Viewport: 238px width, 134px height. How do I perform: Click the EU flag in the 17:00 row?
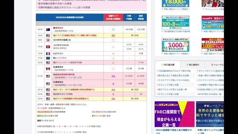tap(48, 58)
